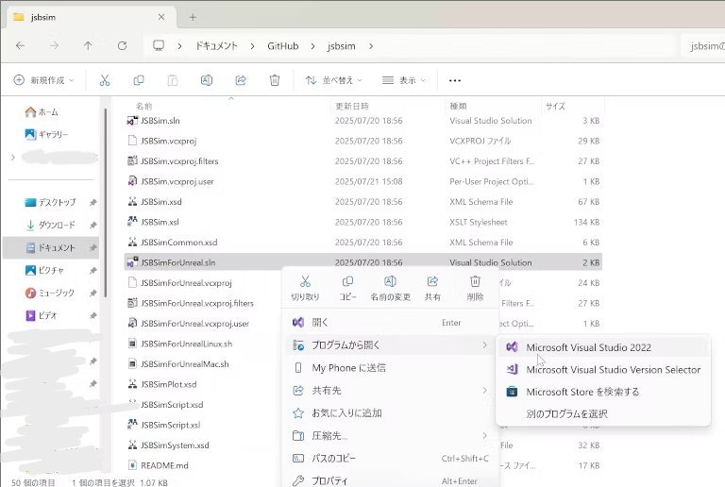
Task: Click jsbsim in the address breadcrumb
Action: pos(341,46)
